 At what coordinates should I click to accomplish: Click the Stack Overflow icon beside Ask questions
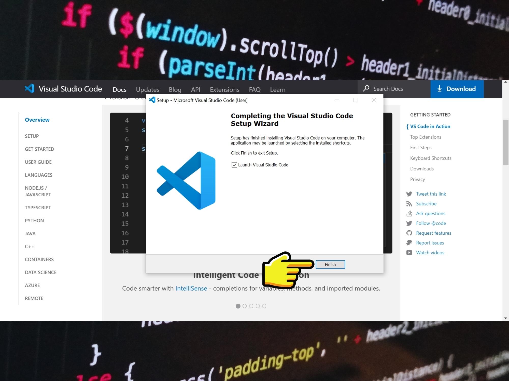coord(409,214)
